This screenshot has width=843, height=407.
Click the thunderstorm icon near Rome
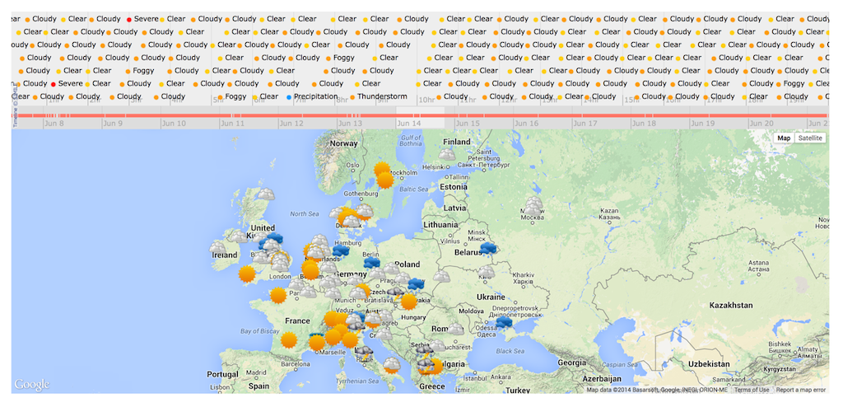365,353
